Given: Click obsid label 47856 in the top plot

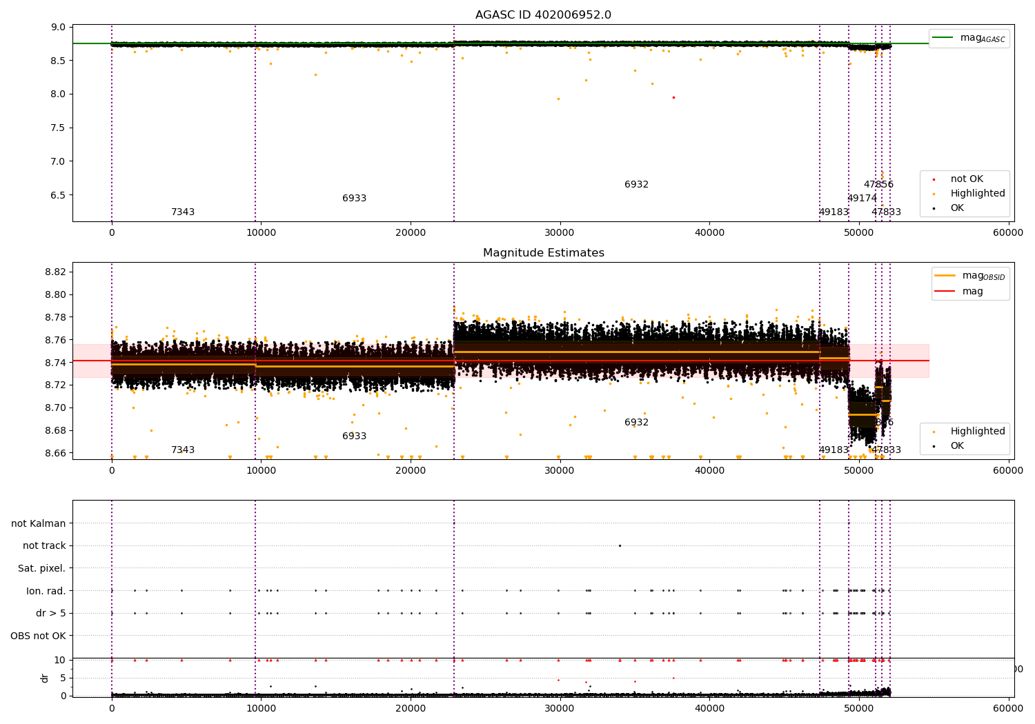Looking at the screenshot, I should point(878,185).
